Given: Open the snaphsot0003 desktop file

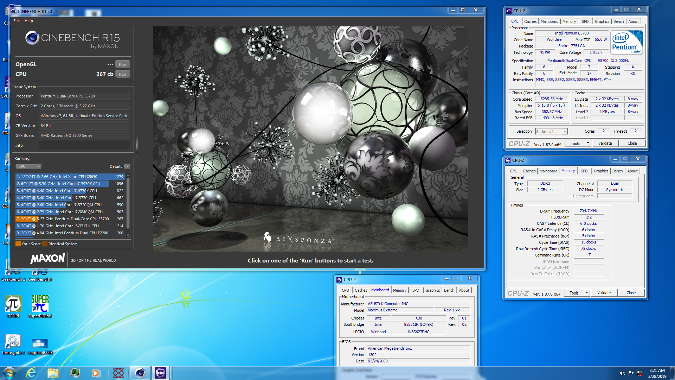Looking at the screenshot, I should (x=40, y=347).
